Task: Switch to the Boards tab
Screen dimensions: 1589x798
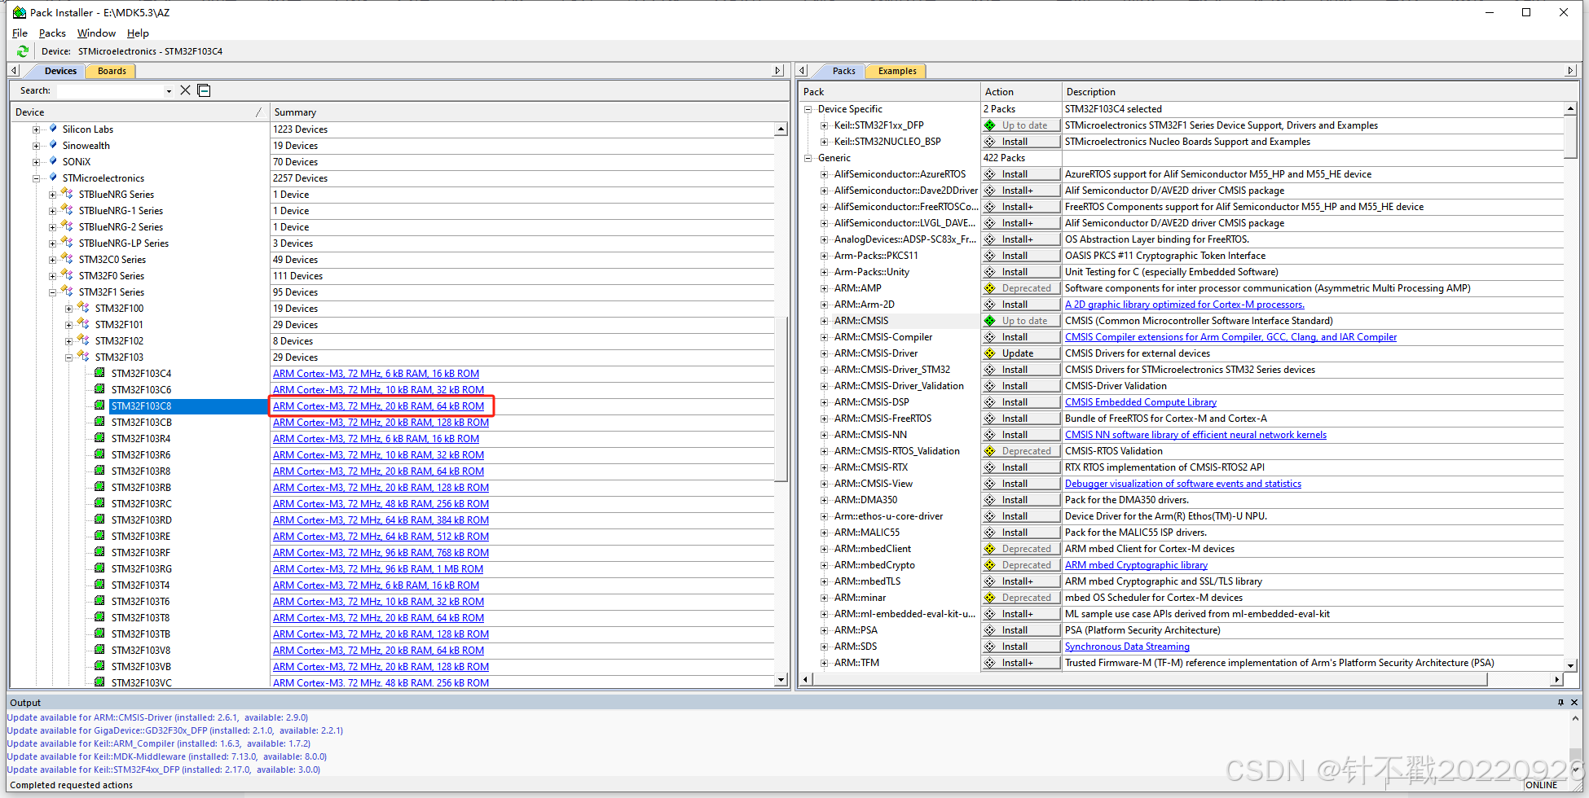Action: click(x=112, y=71)
